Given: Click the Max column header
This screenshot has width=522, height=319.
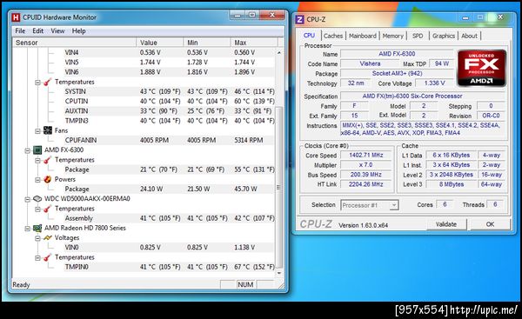Looking at the screenshot, I should (x=254, y=43).
